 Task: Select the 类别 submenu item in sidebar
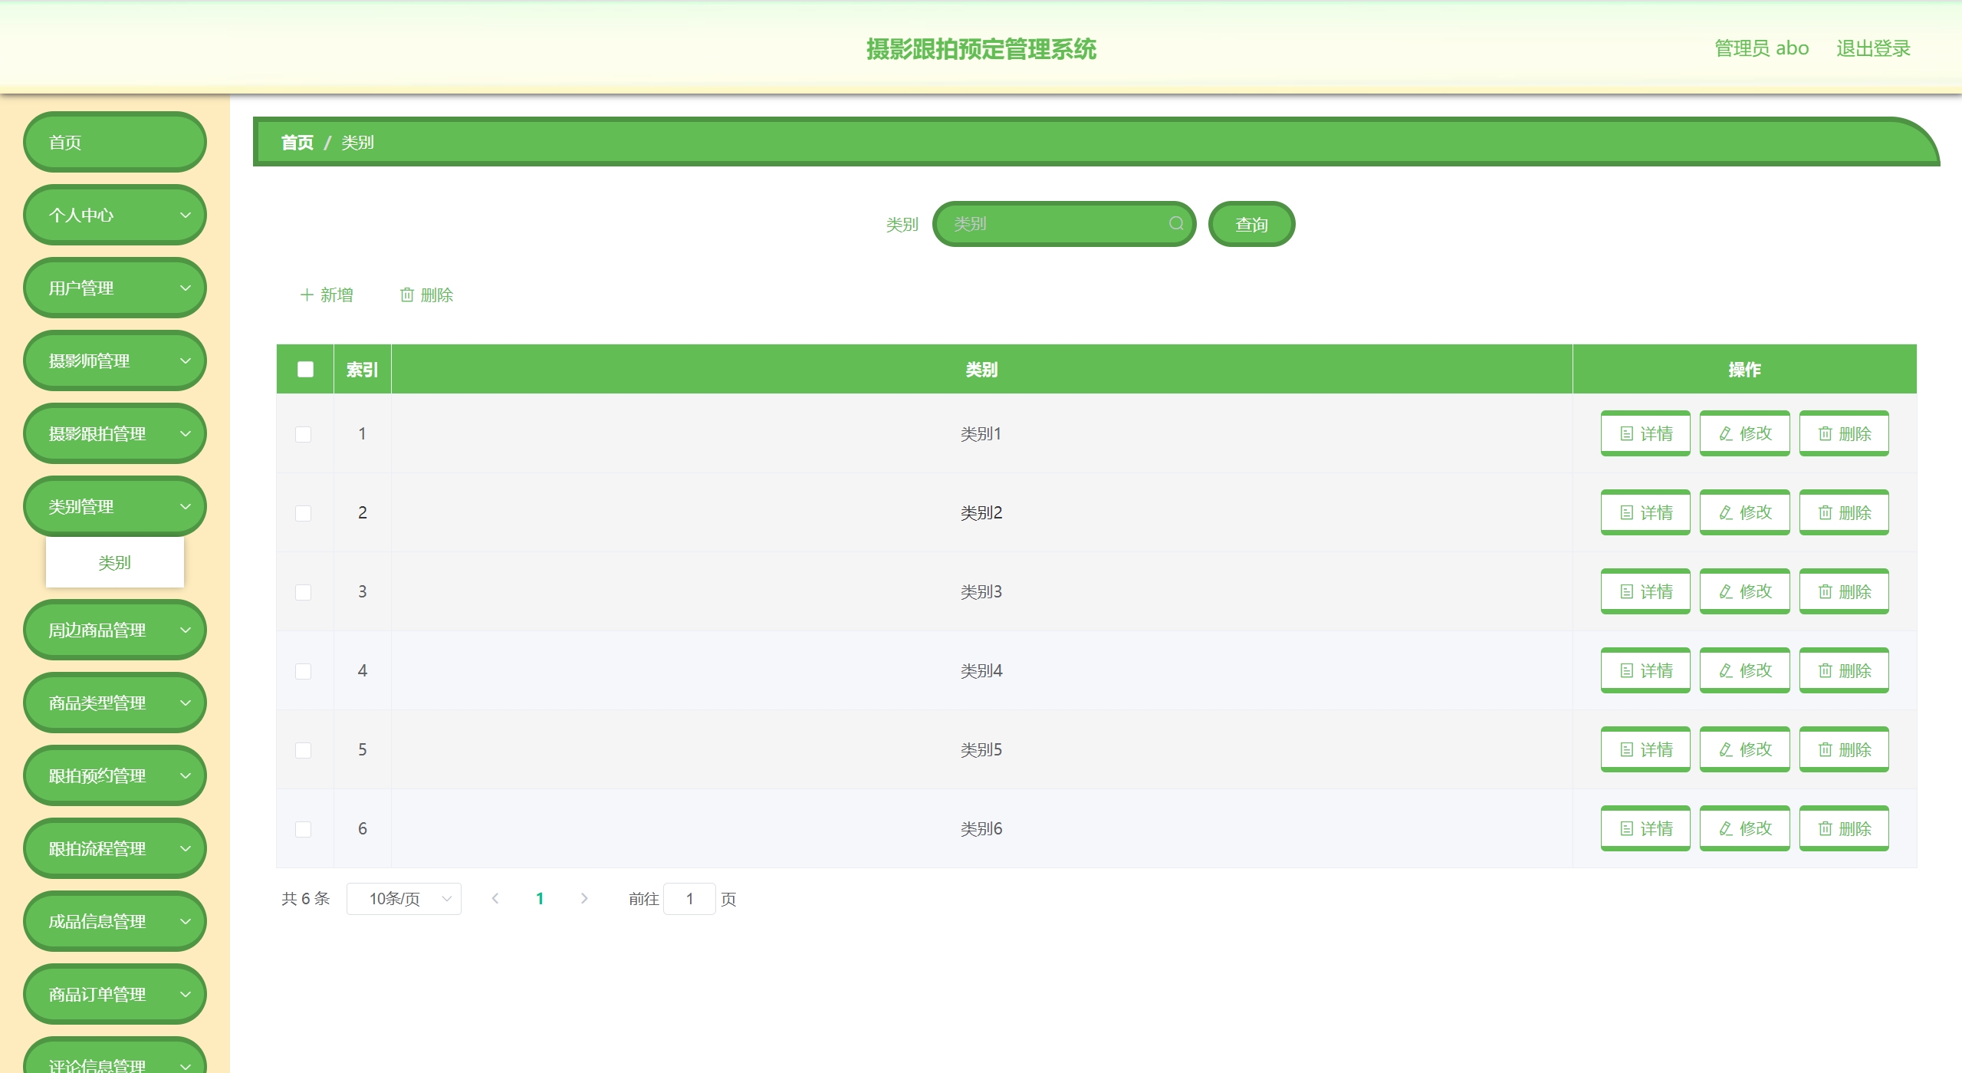coord(115,562)
